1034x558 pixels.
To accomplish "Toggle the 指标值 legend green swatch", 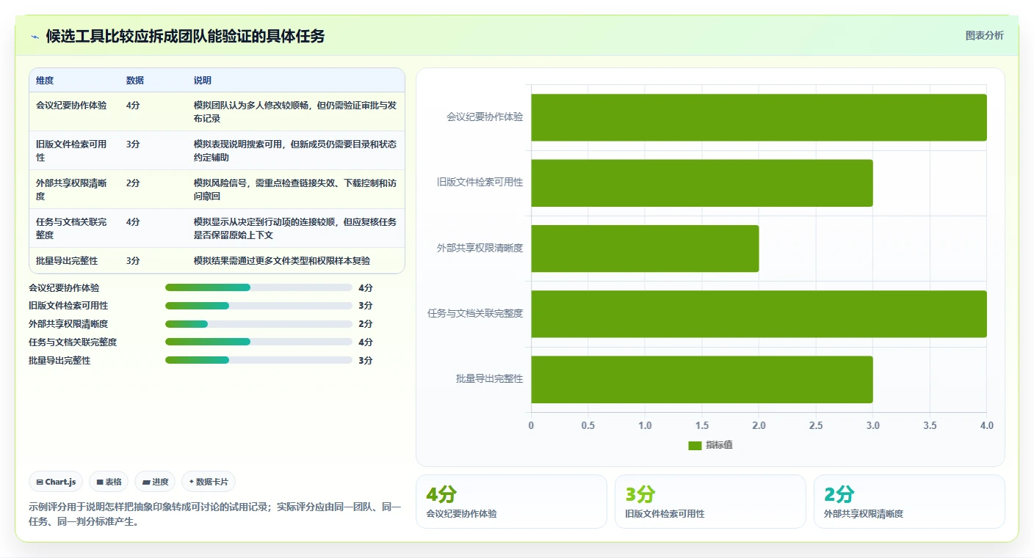I will pos(695,445).
